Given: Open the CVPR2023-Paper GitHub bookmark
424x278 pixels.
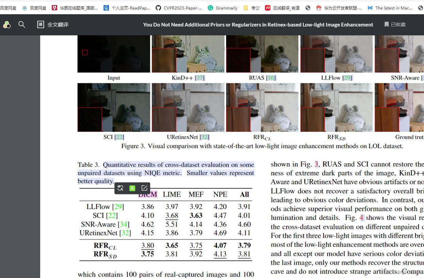Looking at the screenshot, I should 179,8.
